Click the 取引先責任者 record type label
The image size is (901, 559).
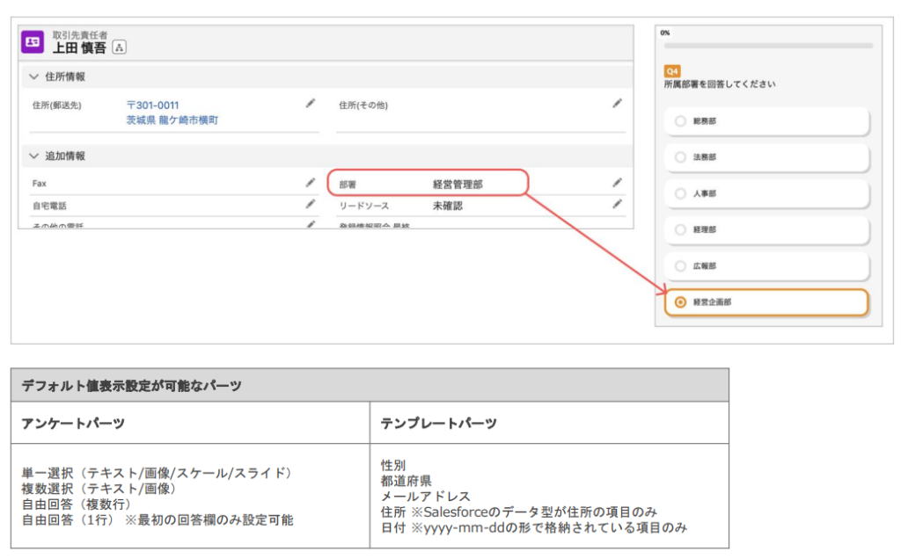pyautogui.click(x=80, y=35)
